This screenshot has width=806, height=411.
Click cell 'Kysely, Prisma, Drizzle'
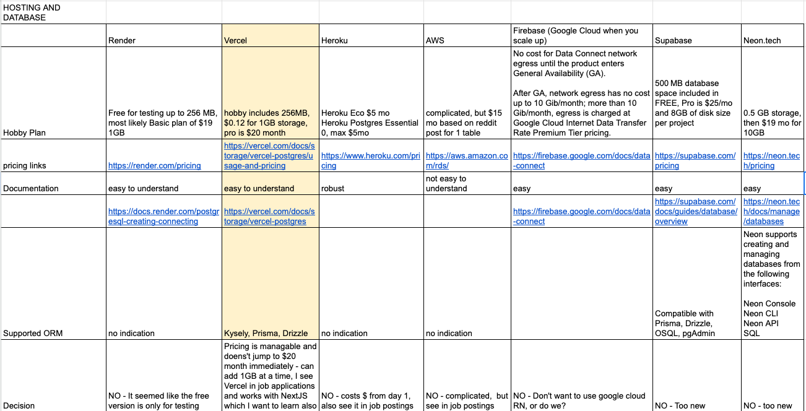click(x=271, y=283)
